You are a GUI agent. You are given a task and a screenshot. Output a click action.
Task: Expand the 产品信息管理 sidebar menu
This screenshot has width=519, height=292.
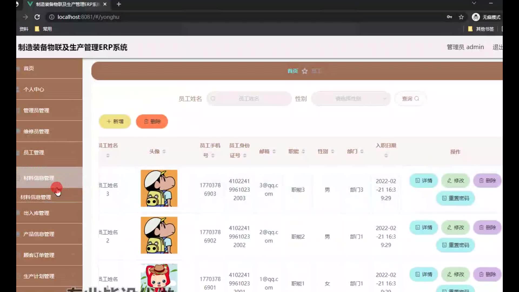click(39, 234)
